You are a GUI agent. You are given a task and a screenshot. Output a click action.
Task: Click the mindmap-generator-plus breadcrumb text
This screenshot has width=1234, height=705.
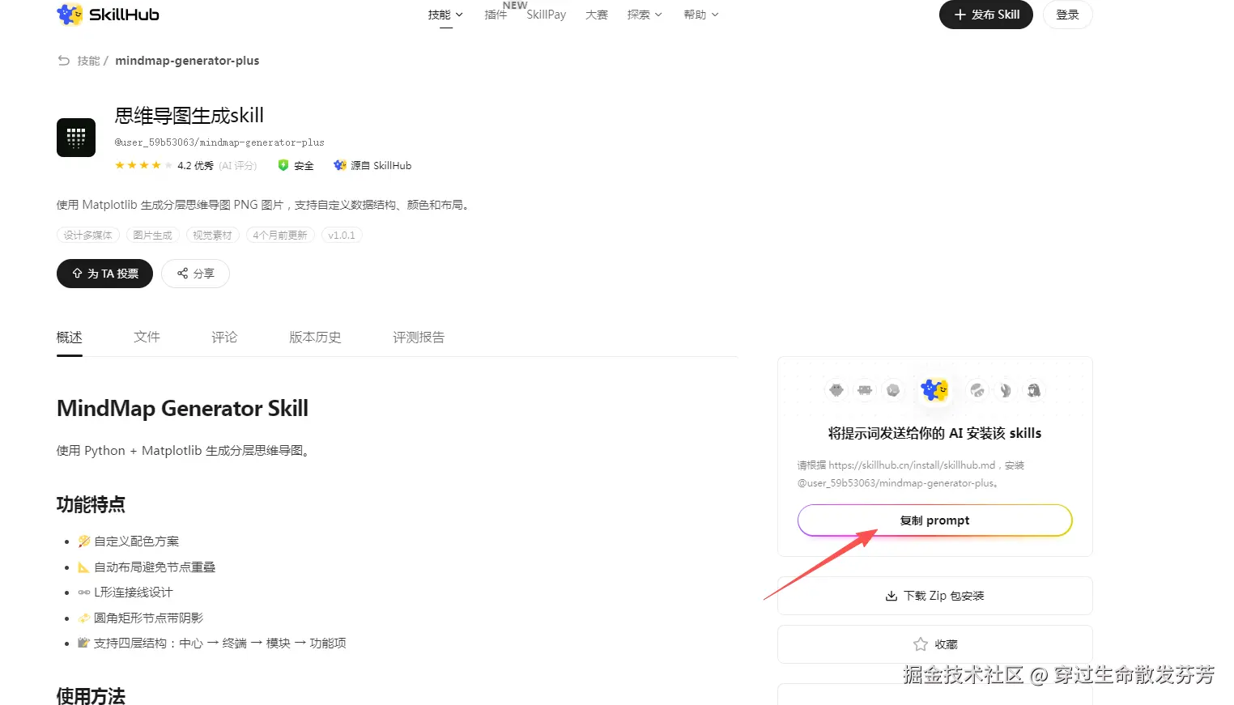pyautogui.click(x=187, y=61)
